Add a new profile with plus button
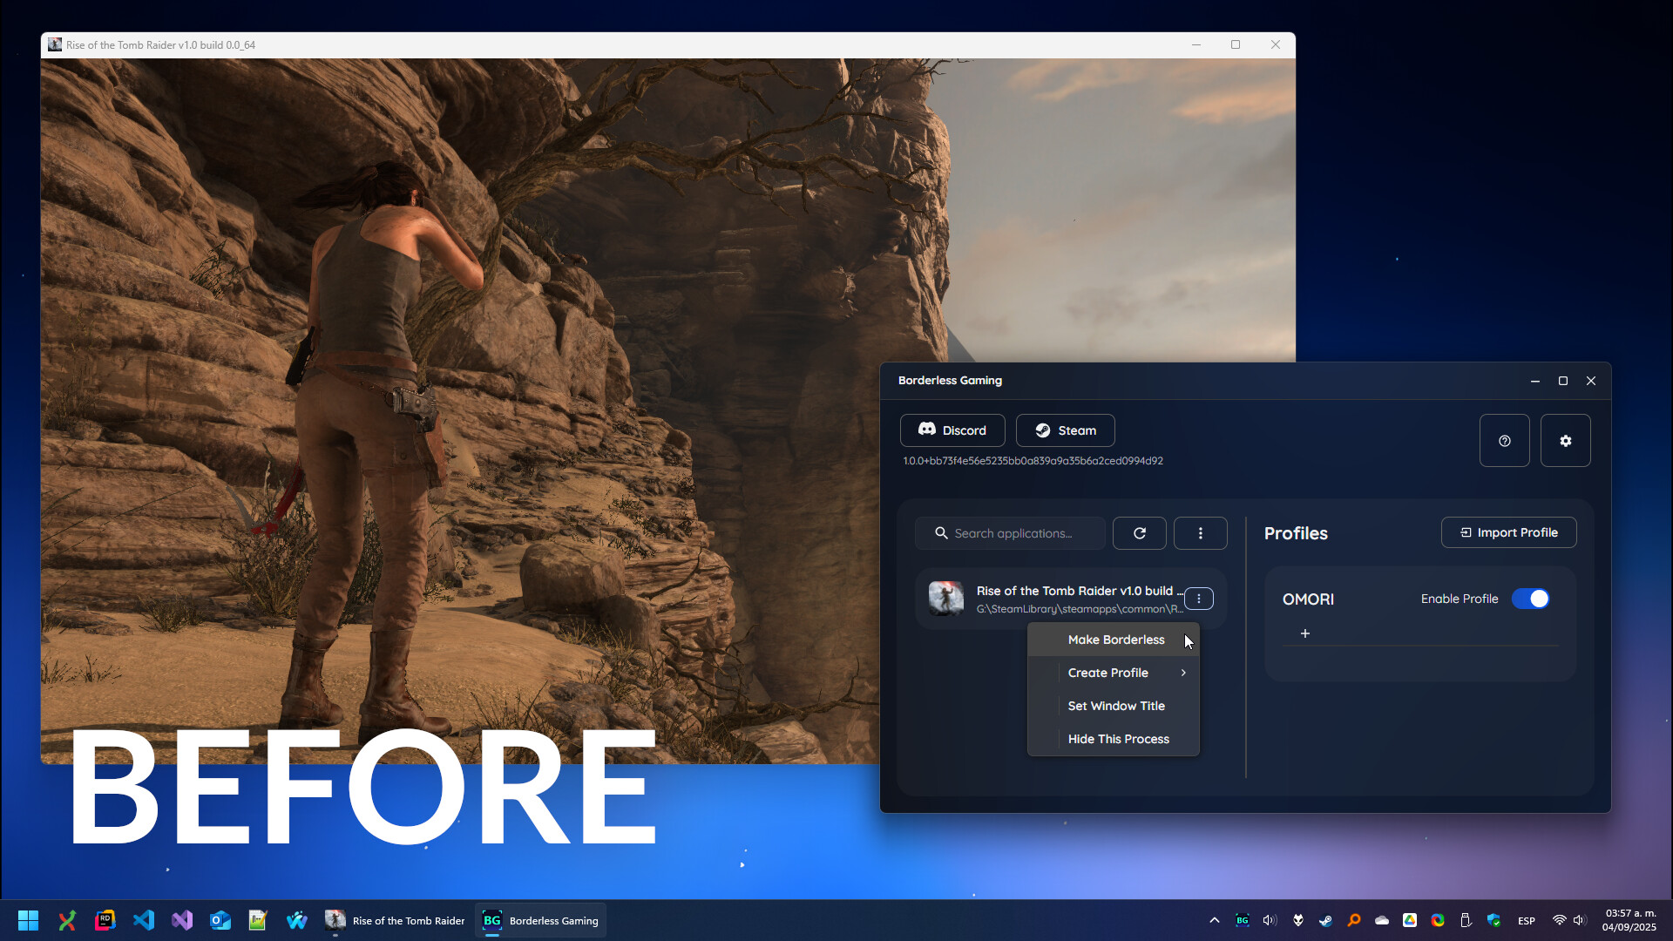 click(x=1304, y=633)
